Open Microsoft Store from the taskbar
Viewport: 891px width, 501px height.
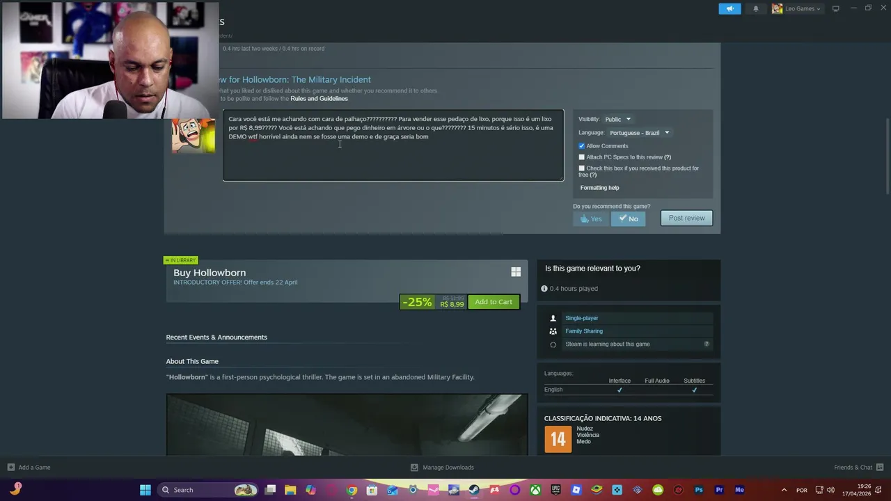[x=372, y=490]
